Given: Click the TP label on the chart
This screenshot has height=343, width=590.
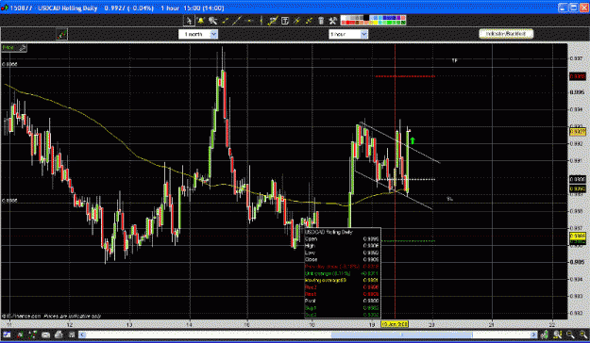Looking at the screenshot, I should [454, 60].
